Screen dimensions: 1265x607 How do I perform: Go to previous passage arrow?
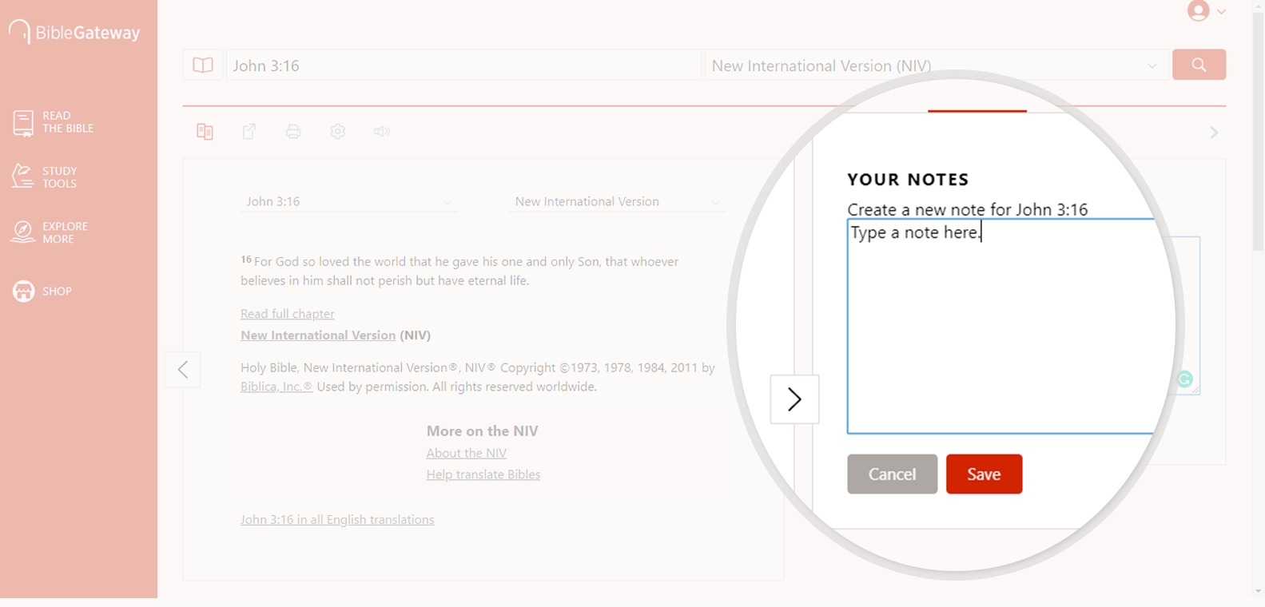[x=183, y=369]
